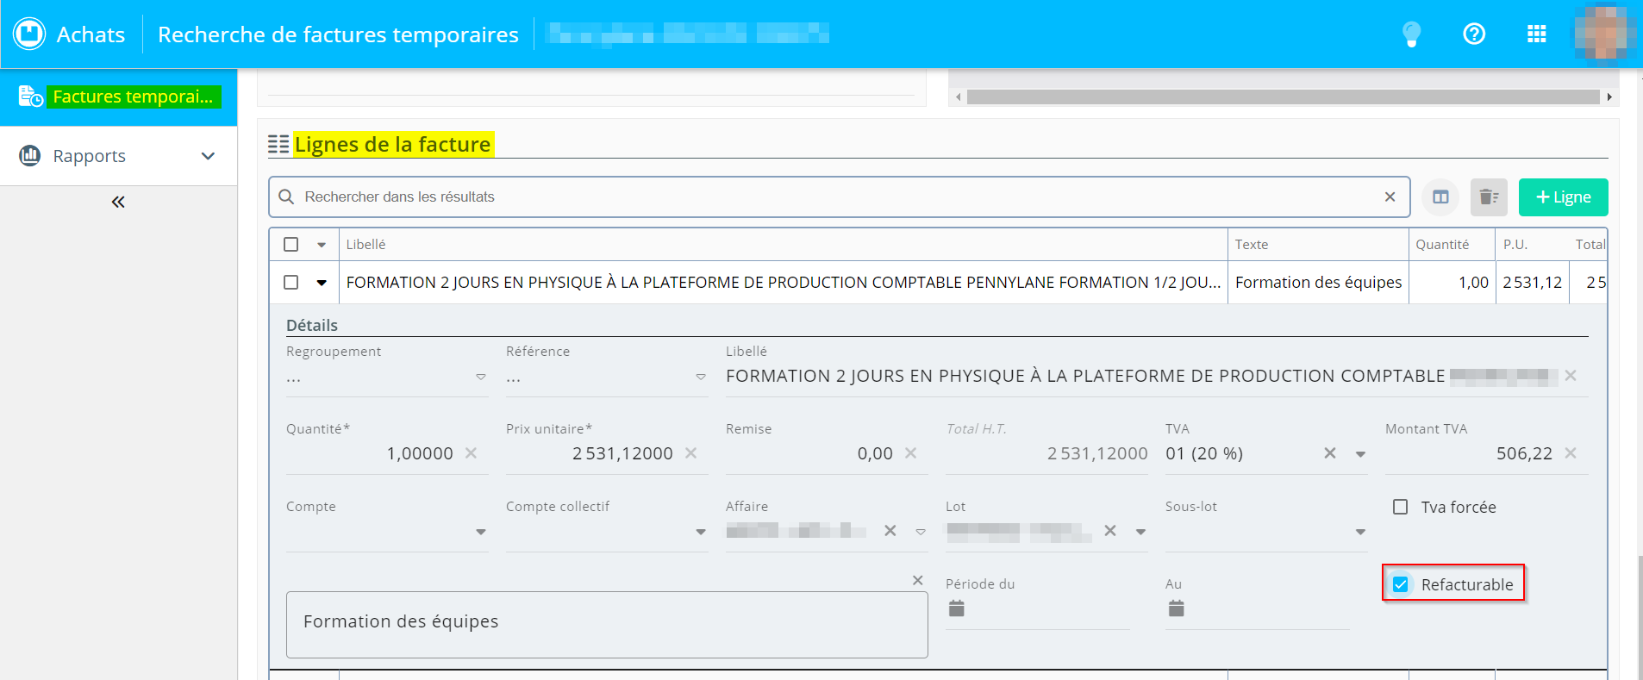Enable the Tva forcée checkbox
Image resolution: width=1643 pixels, height=680 pixels.
click(x=1401, y=507)
